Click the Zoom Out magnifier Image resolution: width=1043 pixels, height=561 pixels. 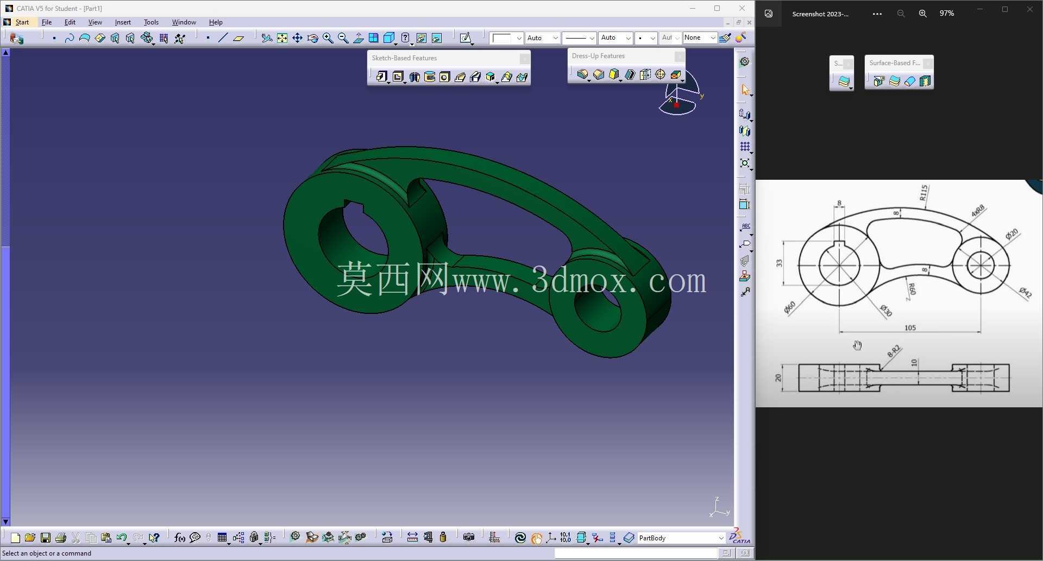point(343,38)
